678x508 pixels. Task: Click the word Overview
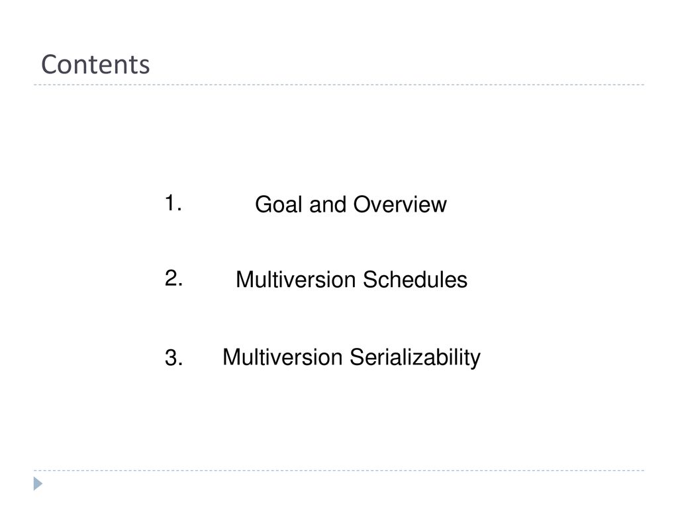400,204
